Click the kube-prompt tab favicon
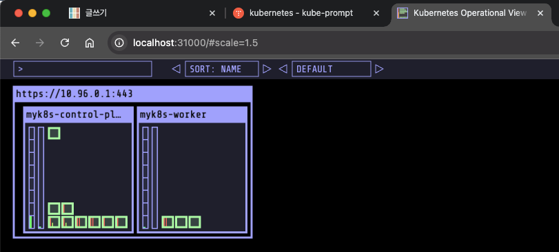This screenshot has height=252, width=559. (238, 13)
